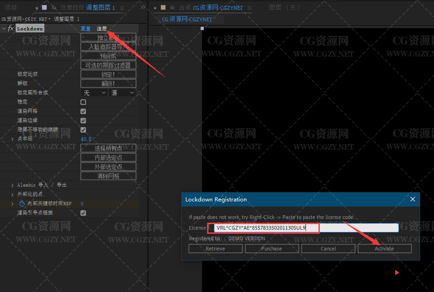
Task: Click the lock icon on 效果控件 panel tab
Action: point(54,7)
